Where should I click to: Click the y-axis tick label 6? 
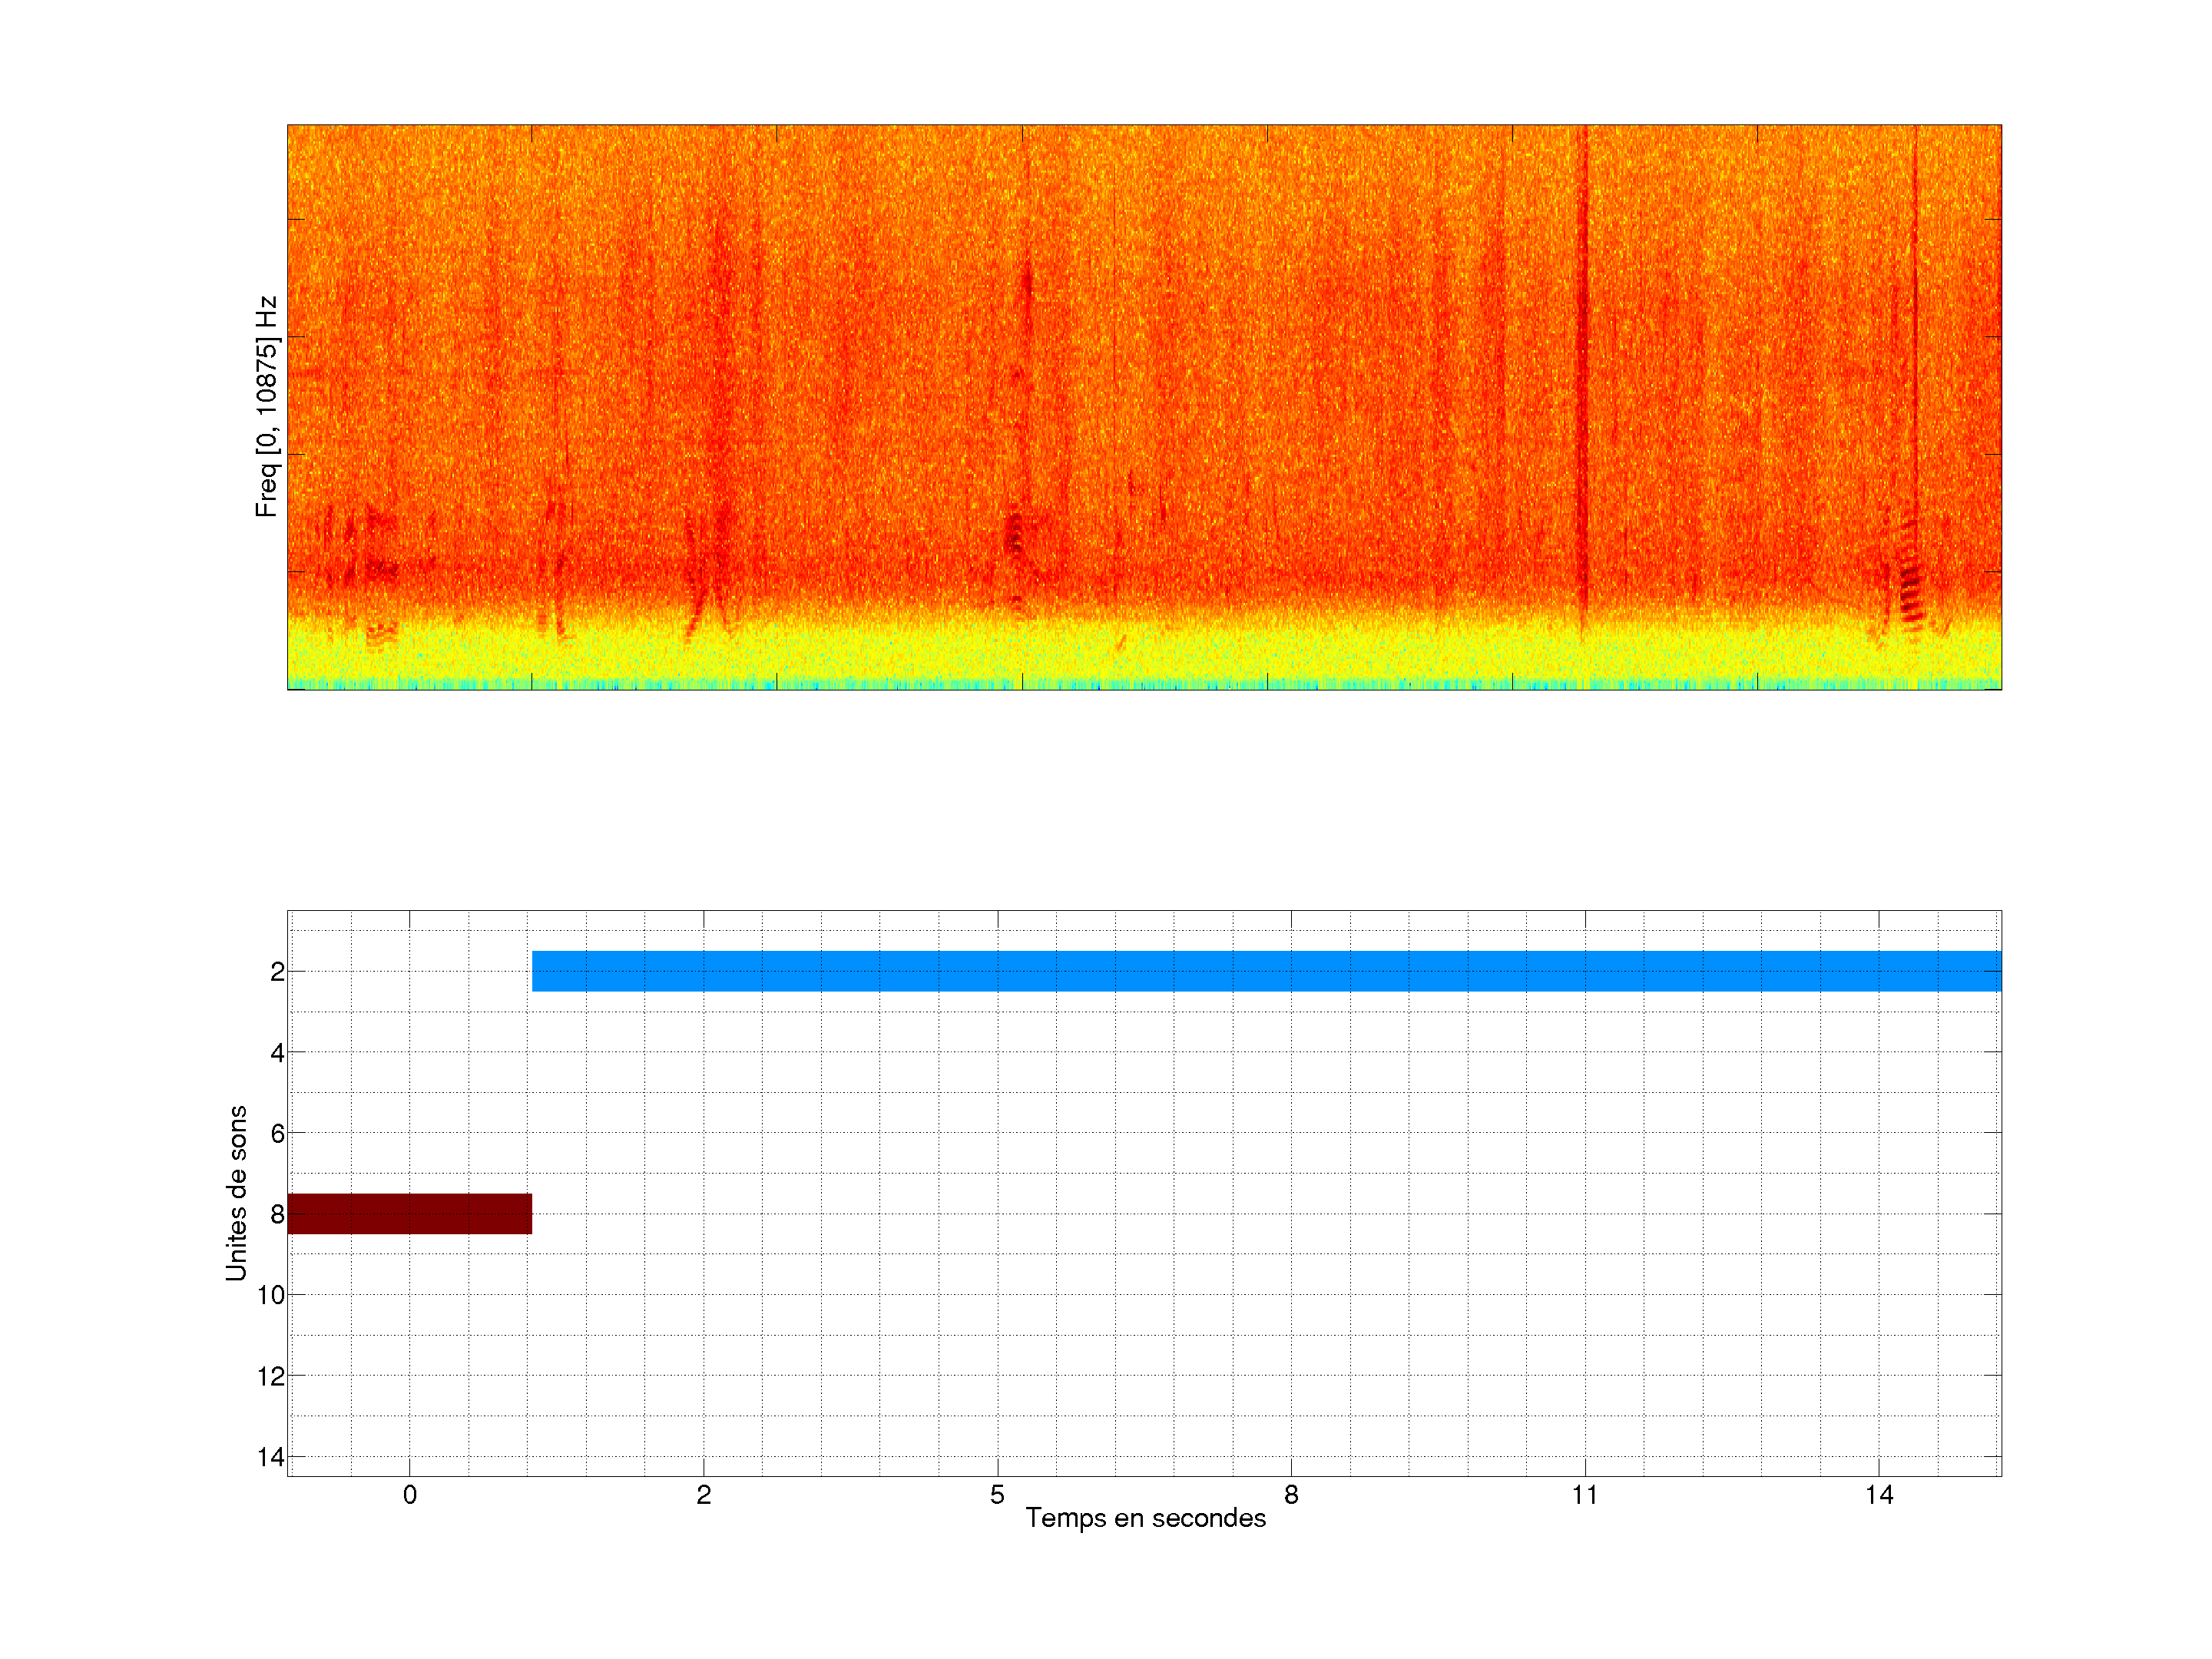pyautogui.click(x=277, y=1133)
